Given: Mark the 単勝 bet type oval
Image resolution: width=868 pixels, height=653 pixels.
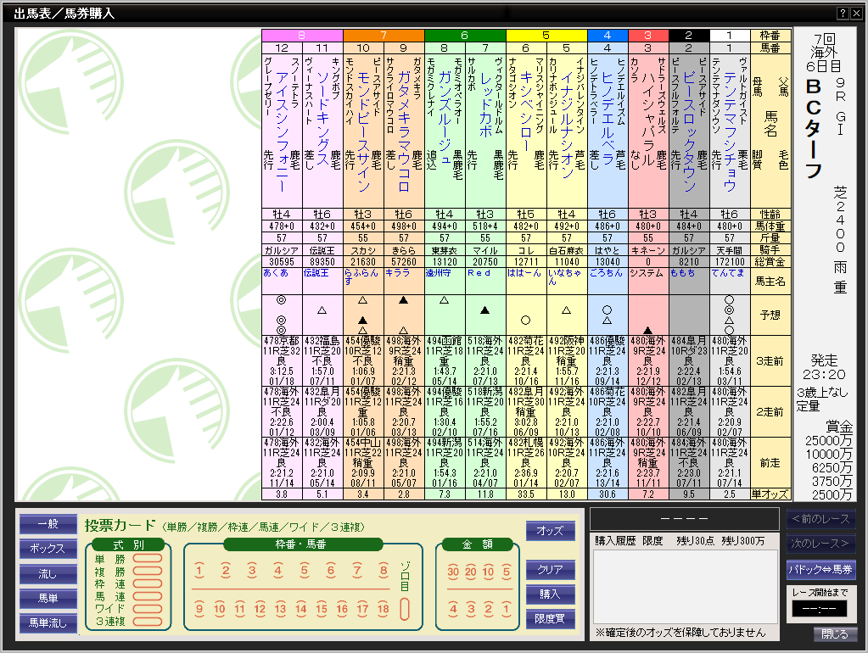Looking at the screenshot, I should [148, 558].
